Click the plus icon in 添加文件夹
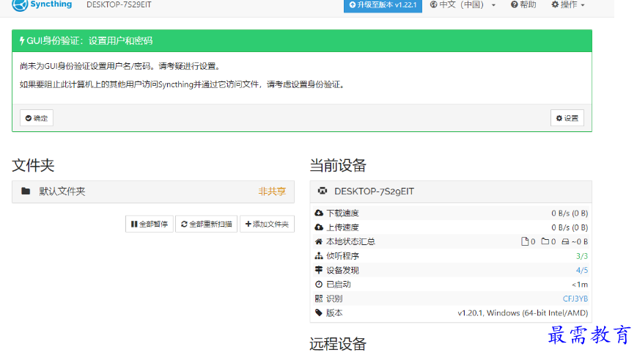The height and width of the screenshot is (358, 637). pyautogui.click(x=248, y=224)
